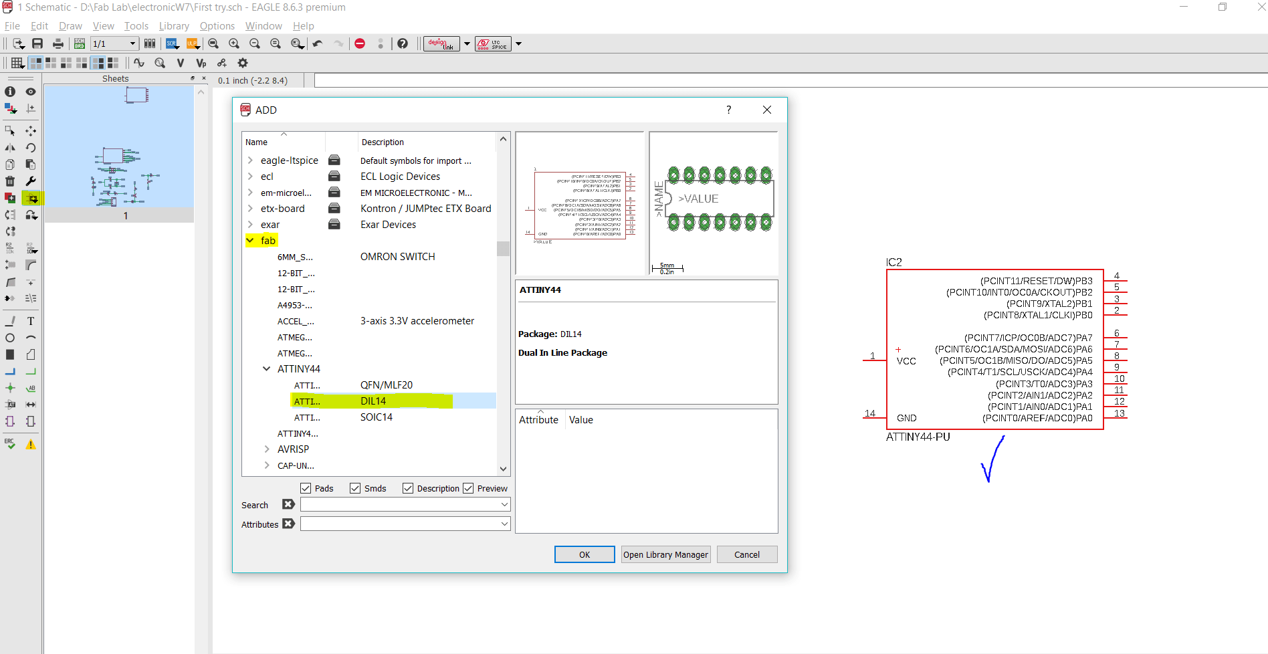Expand the eagle-ltspice library

[x=250, y=160]
